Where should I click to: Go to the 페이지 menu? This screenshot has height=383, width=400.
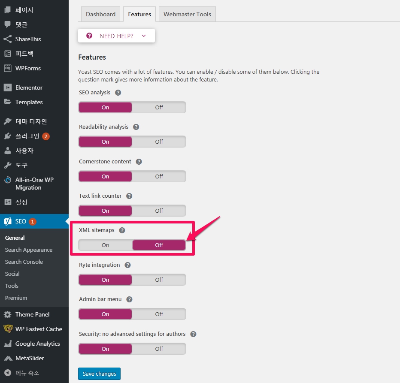[24, 10]
